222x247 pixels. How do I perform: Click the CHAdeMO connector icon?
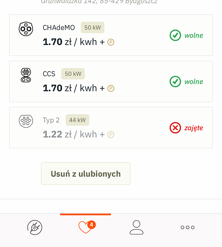coord(26,29)
